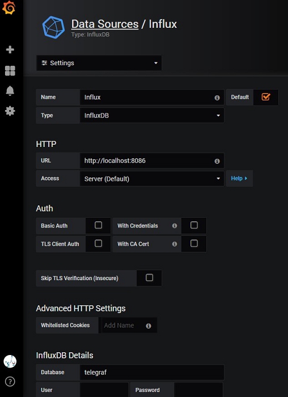
Task: Open the user profile avatar
Action: 10,361
